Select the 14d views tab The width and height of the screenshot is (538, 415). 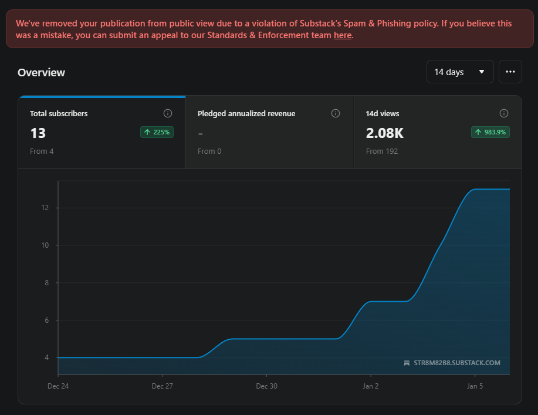tap(438, 132)
